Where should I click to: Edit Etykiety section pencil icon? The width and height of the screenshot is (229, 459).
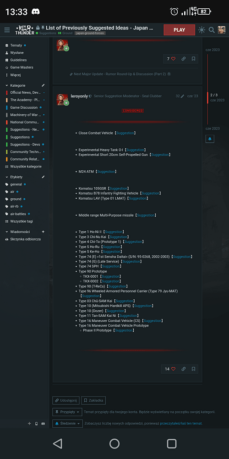[43, 177]
